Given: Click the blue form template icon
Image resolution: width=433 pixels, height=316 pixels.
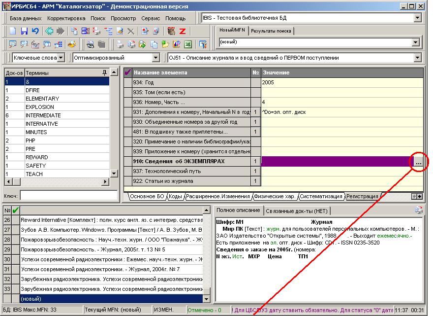Looking at the screenshot, I should (86, 31).
